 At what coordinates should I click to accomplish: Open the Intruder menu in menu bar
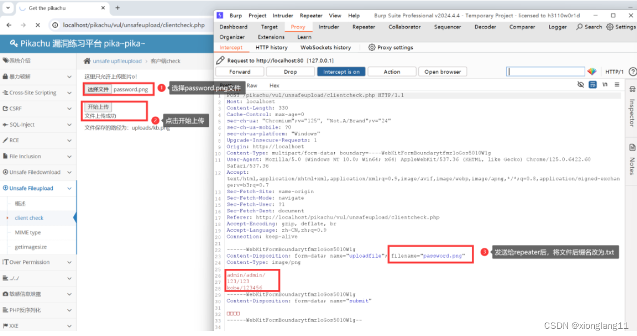point(283,16)
